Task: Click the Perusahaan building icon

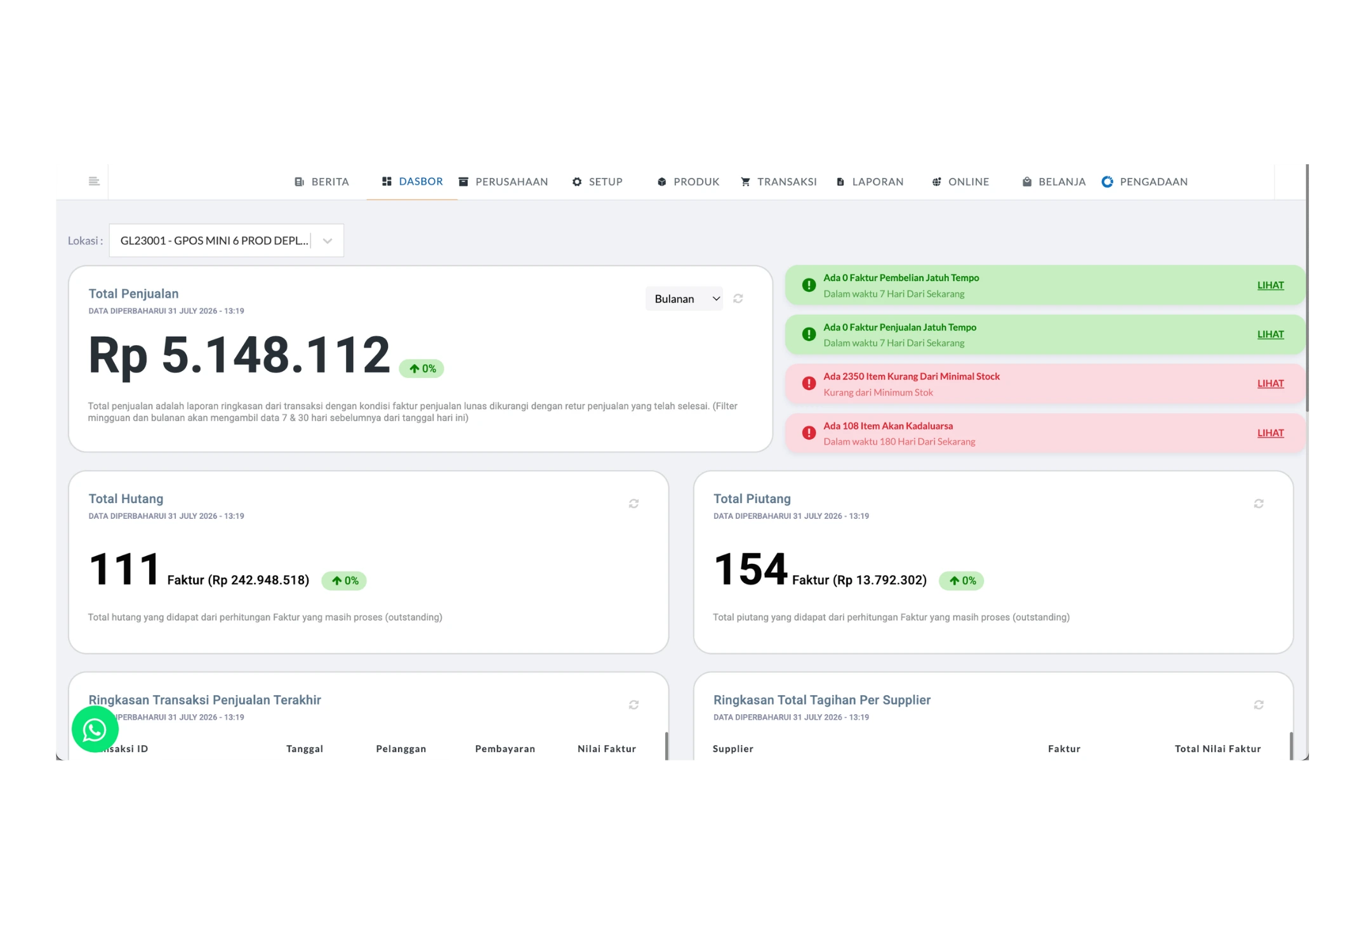Action: point(463,182)
